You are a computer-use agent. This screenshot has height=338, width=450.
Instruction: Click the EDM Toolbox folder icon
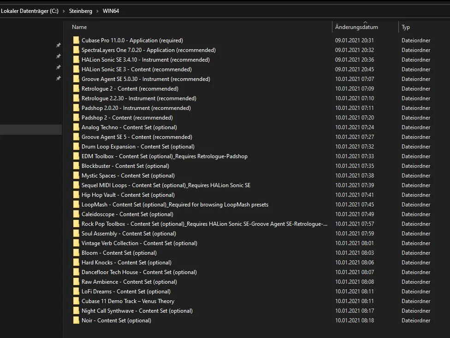tap(76, 156)
